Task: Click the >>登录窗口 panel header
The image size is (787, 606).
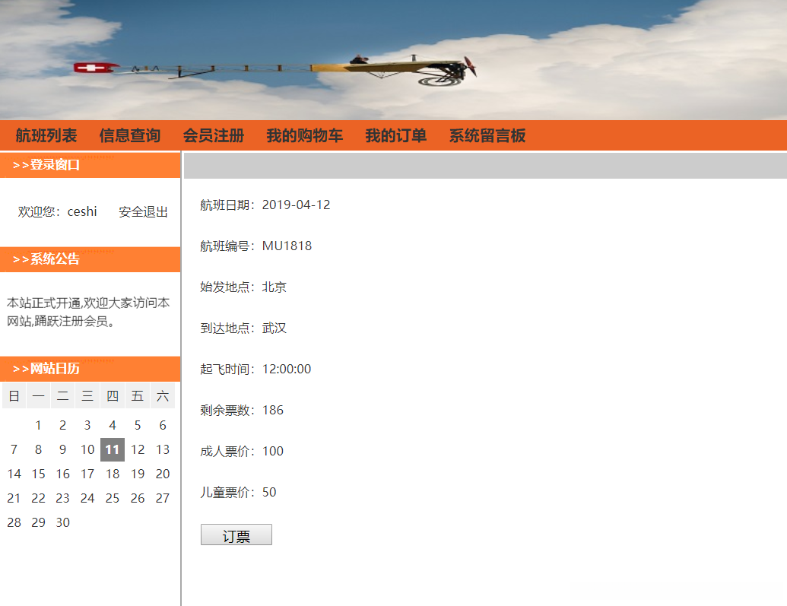Action: 90,165
